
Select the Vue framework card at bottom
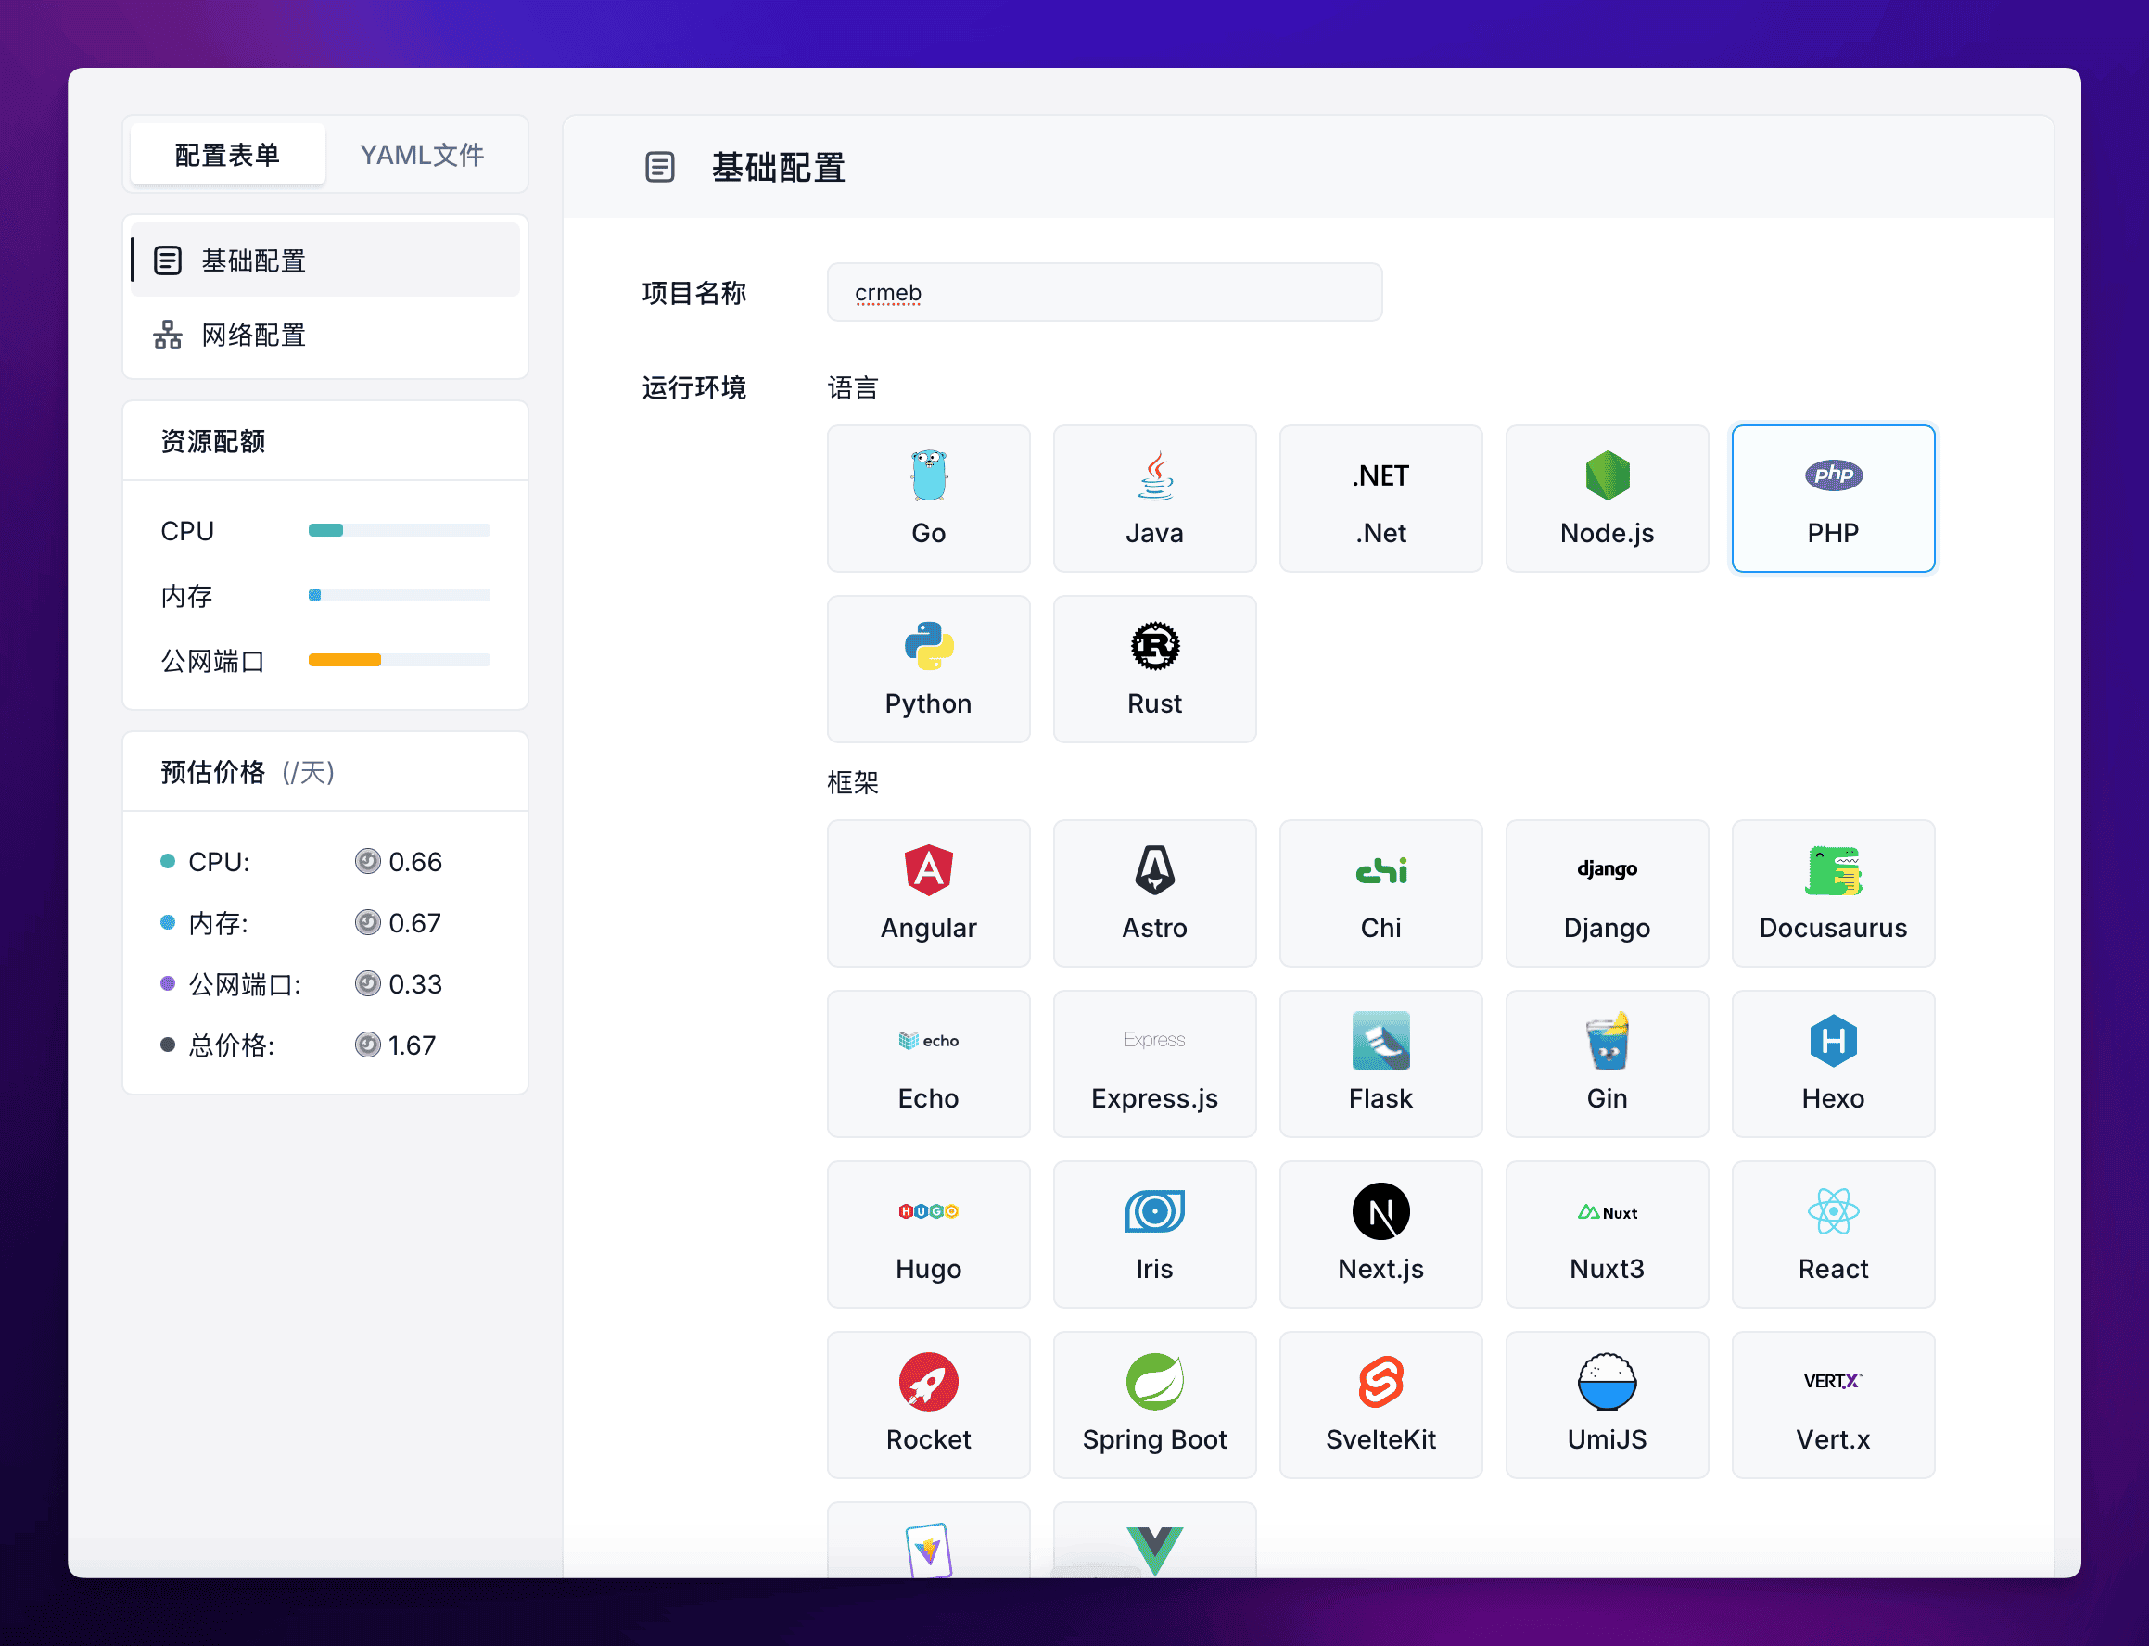[x=1154, y=1540]
